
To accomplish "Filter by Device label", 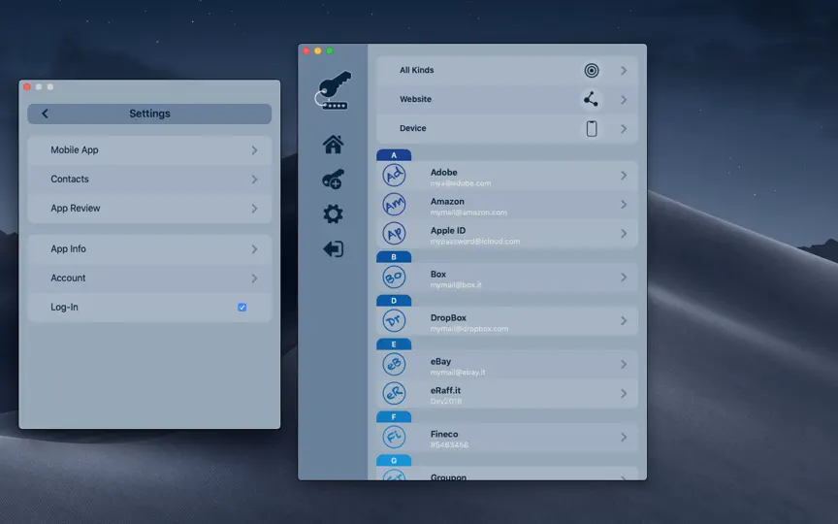I will (412, 128).
